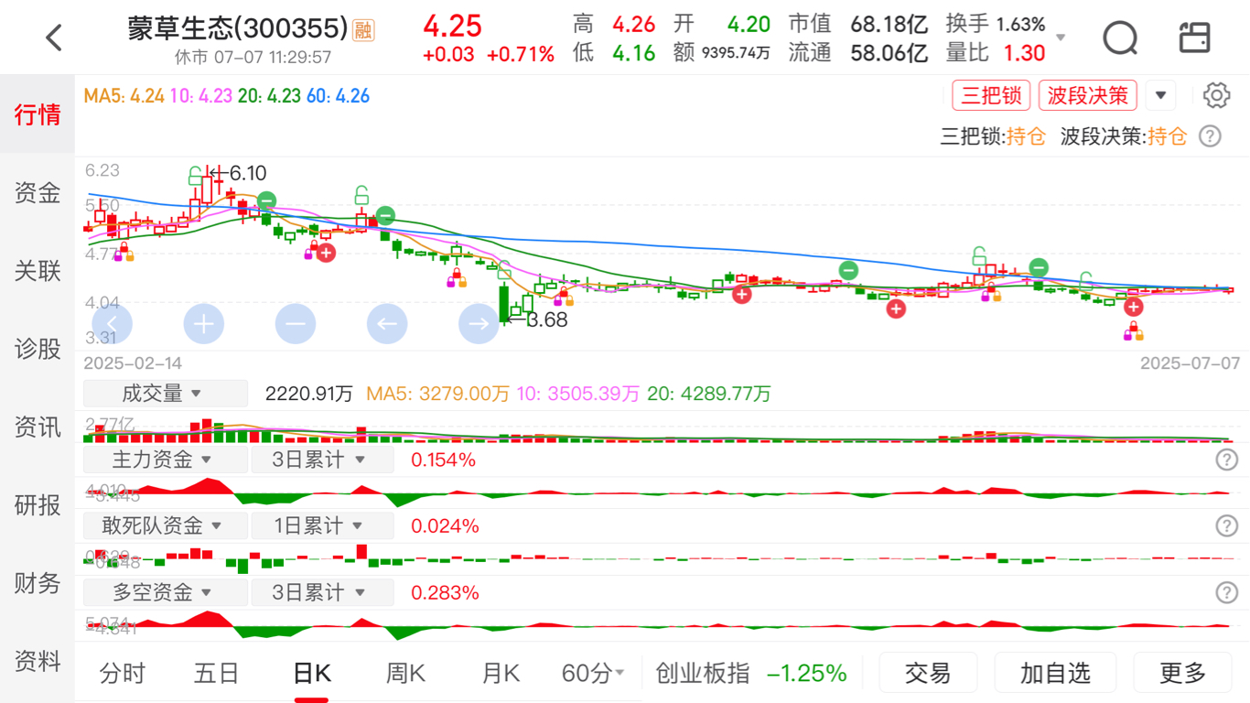Viewport: 1250px width, 703px height.
Task: Open the search magnifier icon
Action: point(1120,38)
